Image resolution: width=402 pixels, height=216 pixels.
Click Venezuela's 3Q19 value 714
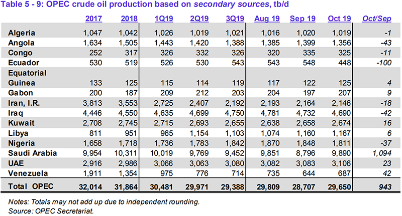click(237, 173)
